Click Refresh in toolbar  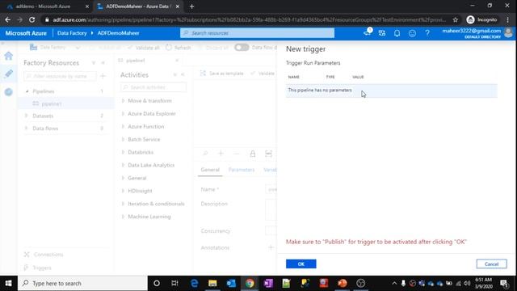click(x=179, y=48)
